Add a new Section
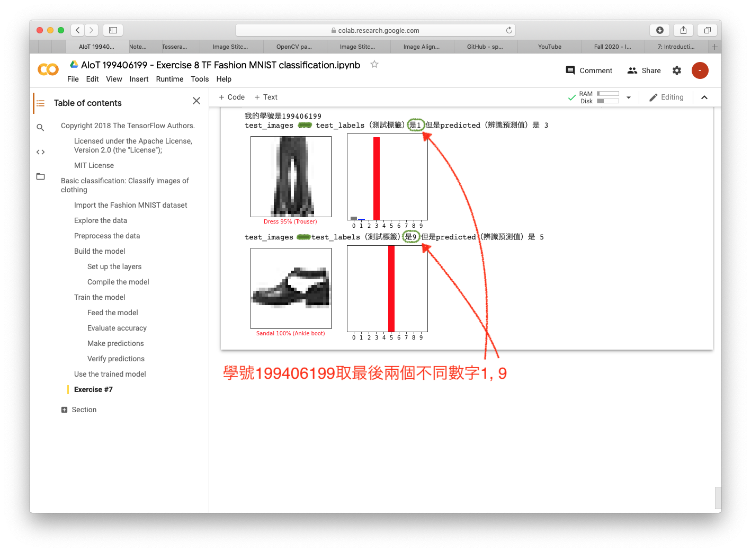Screen dimensions: 751x552 [79, 409]
